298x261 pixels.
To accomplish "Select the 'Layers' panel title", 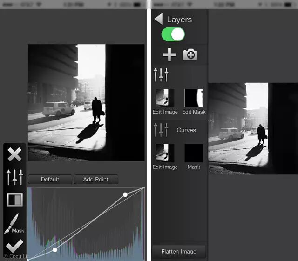I will tap(179, 20).
